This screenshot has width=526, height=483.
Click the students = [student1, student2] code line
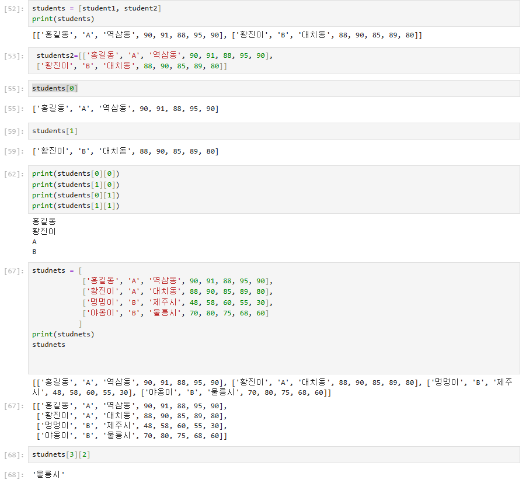96,8
